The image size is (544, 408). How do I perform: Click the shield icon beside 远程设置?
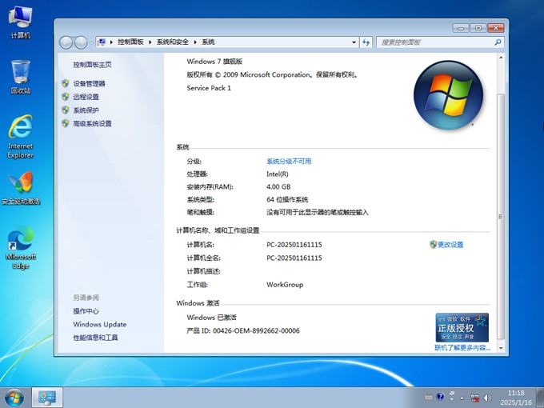click(x=66, y=97)
